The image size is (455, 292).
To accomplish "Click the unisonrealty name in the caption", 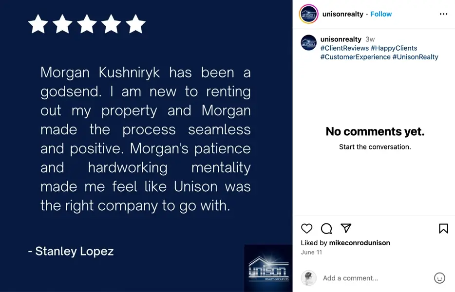I will click(341, 39).
